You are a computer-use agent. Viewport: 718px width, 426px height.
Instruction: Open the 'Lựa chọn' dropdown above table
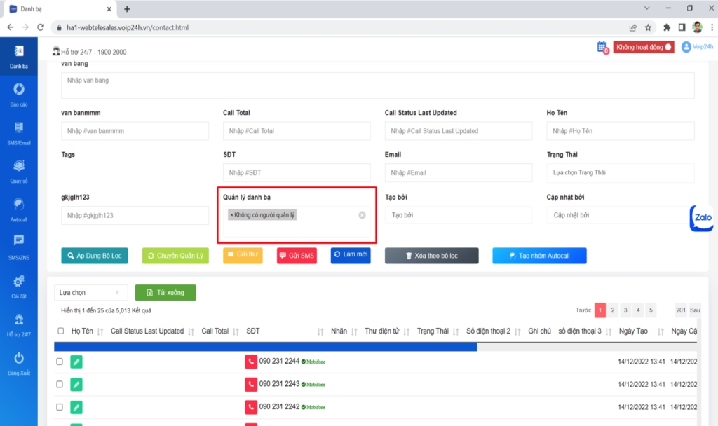pos(90,293)
